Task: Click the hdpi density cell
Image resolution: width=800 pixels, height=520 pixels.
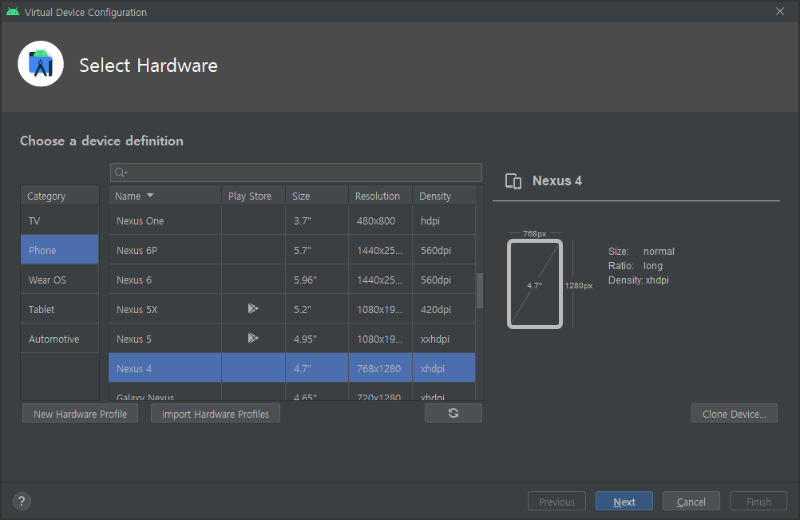Action: (x=444, y=220)
